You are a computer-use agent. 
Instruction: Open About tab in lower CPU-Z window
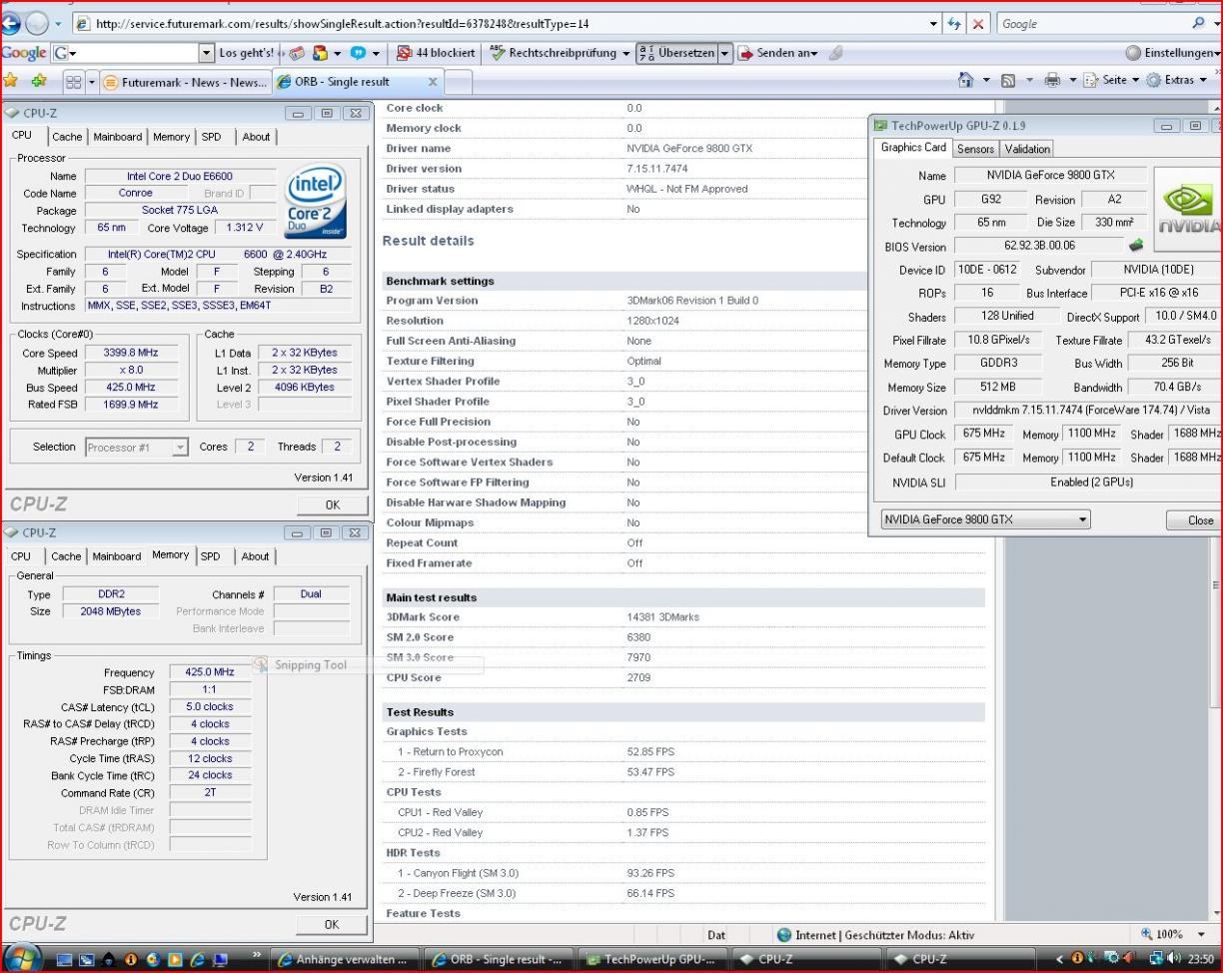click(256, 556)
